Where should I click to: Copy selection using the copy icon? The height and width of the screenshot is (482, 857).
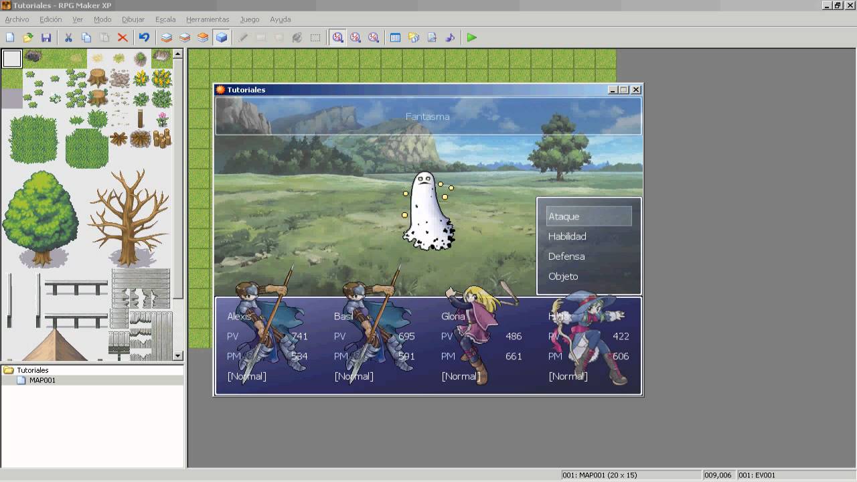point(86,37)
